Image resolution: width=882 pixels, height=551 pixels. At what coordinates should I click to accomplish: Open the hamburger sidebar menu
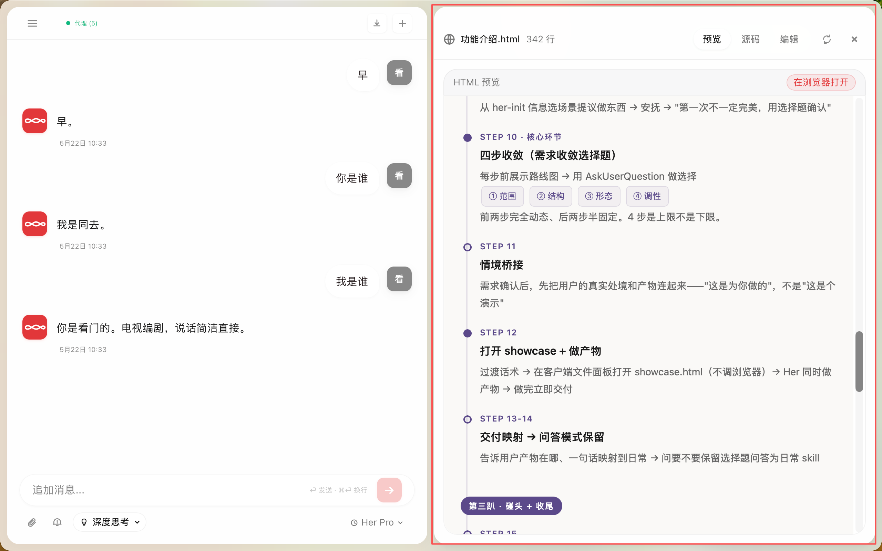coord(32,23)
